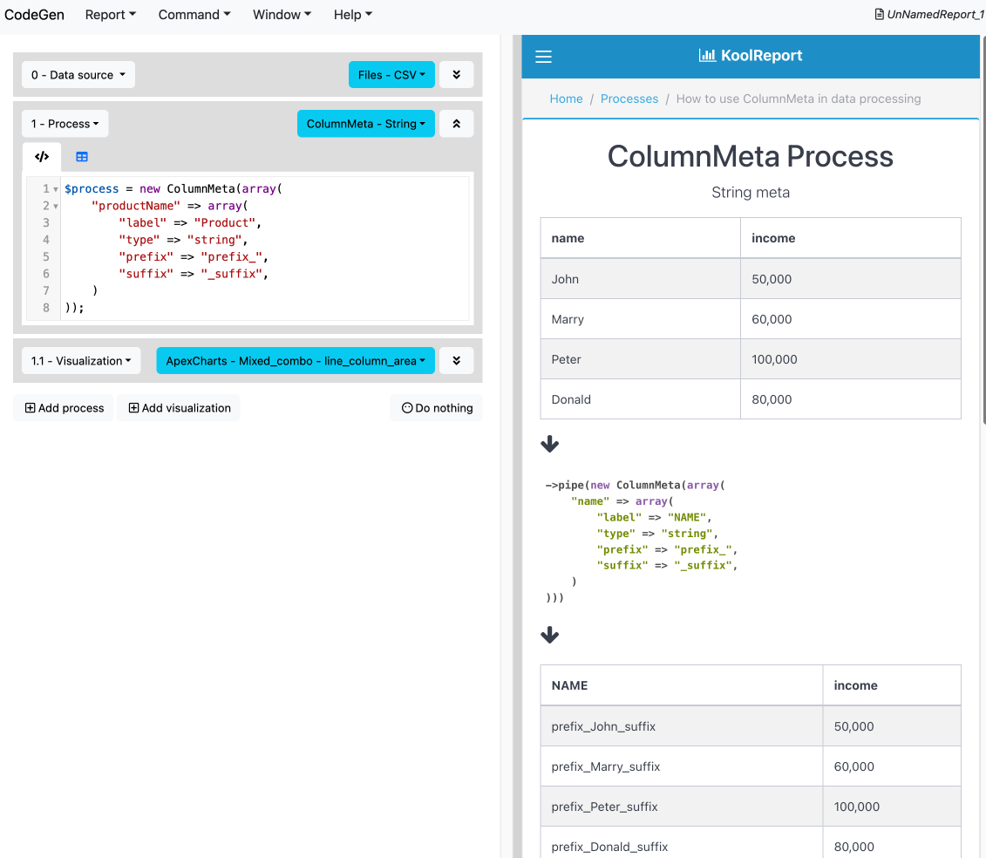The image size is (986, 858).
Task: Select the prefix_Marry_suffix cell
Action: coord(682,766)
